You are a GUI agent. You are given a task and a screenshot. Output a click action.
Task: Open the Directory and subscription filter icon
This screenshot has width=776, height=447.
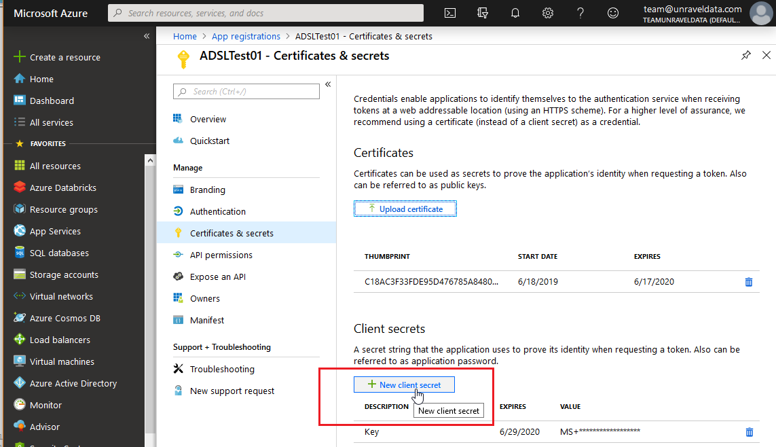483,13
